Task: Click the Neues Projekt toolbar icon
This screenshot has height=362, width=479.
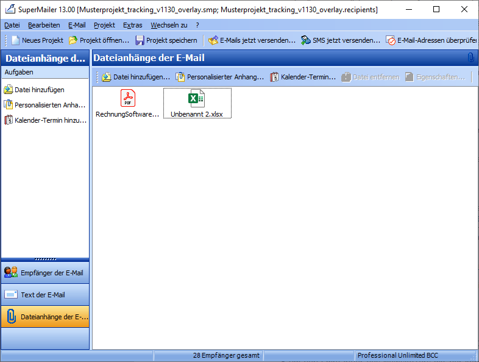Action: coord(16,40)
